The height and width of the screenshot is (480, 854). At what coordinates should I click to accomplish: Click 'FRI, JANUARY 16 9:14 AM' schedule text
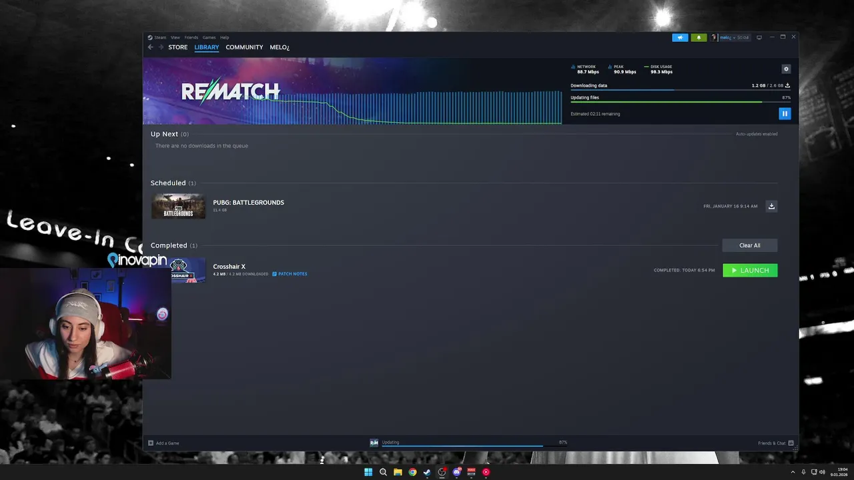click(x=731, y=206)
